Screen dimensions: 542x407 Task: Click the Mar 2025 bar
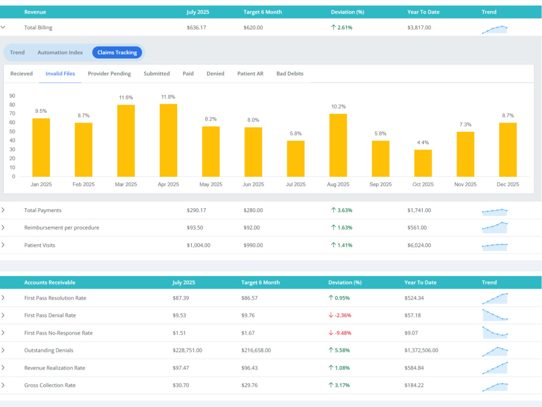click(x=126, y=141)
